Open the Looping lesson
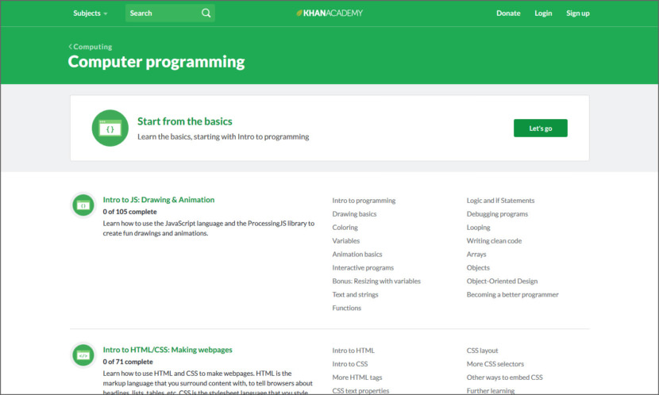Image resolution: width=659 pixels, height=395 pixels. click(x=478, y=228)
